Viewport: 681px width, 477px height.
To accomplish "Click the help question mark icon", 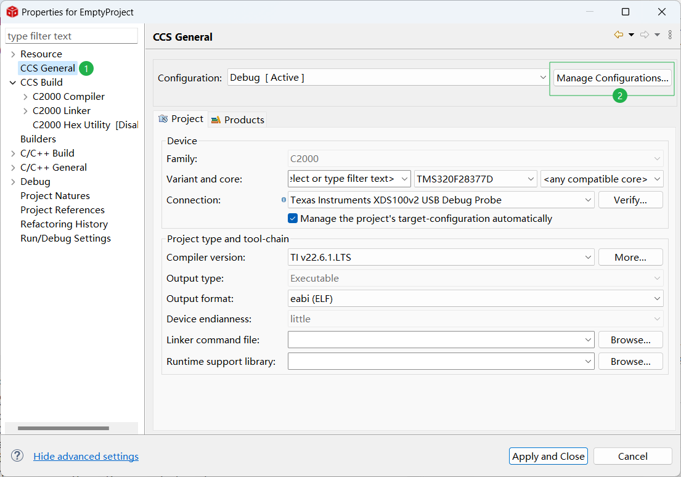I will point(17,456).
